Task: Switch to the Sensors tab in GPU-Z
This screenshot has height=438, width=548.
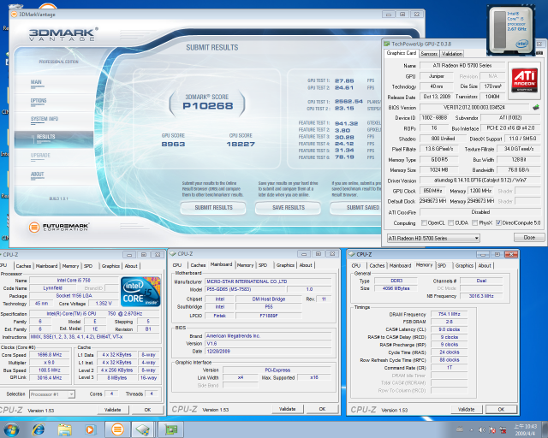Action: click(429, 54)
